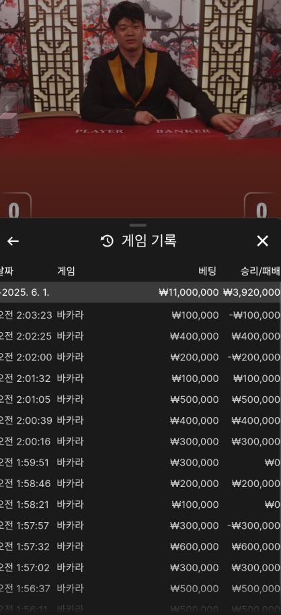Open the 2:01:05 ₩500,000 bet row

[x=140, y=399]
